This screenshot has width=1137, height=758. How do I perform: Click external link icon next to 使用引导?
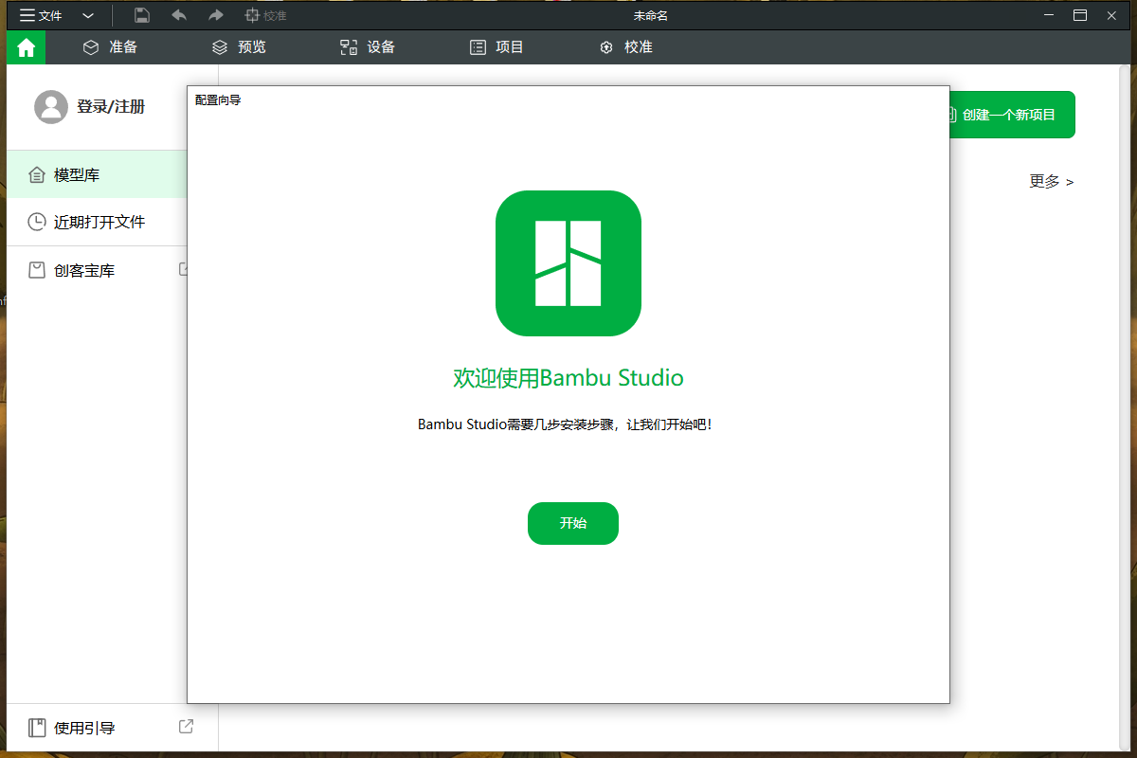(x=187, y=727)
